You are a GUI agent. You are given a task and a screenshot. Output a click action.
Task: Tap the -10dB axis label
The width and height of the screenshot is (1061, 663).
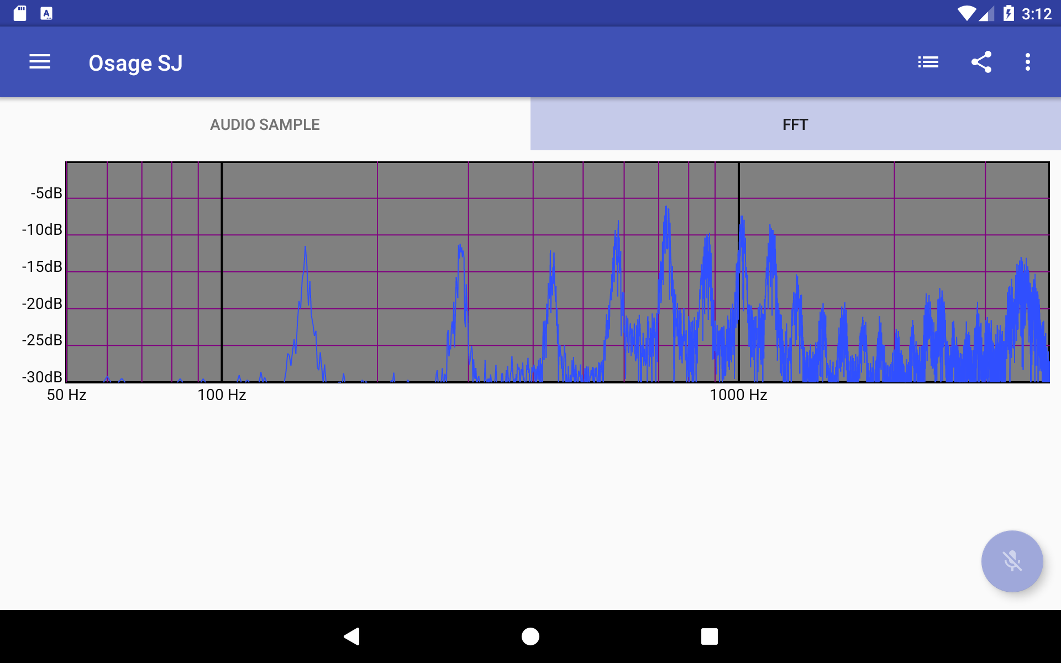pos(42,229)
